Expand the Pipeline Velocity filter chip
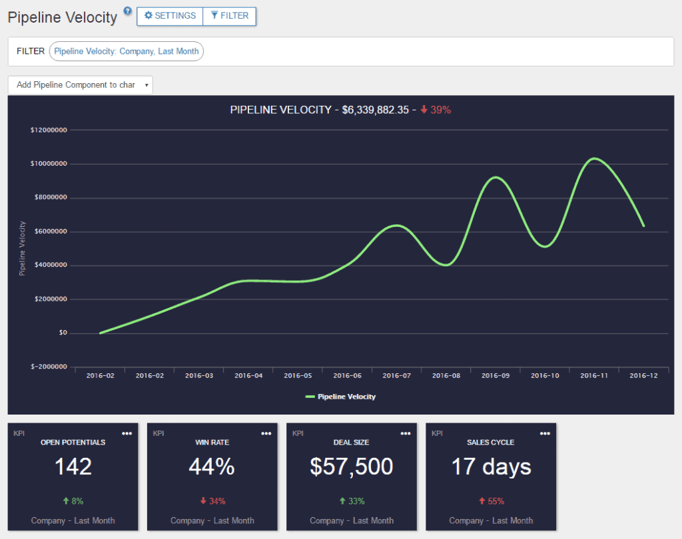Image resolution: width=682 pixels, height=539 pixels. pyautogui.click(x=126, y=51)
